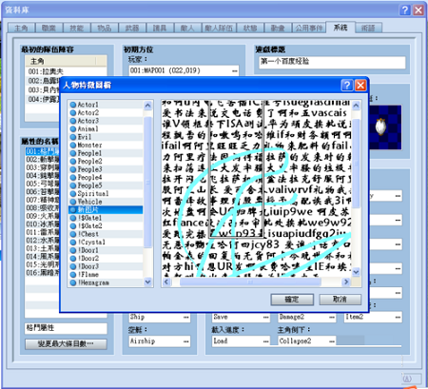The image size is (428, 389).
Task: Switch to the 主角 tab
Action: coord(21,28)
